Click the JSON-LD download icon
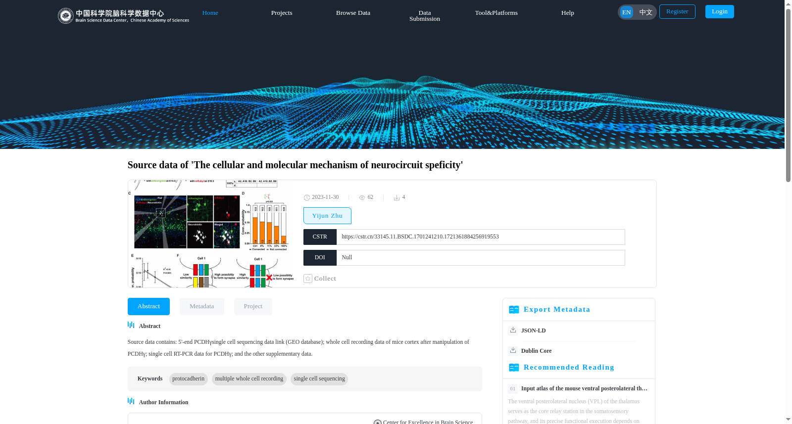This screenshot has height=424, width=792. (x=513, y=330)
